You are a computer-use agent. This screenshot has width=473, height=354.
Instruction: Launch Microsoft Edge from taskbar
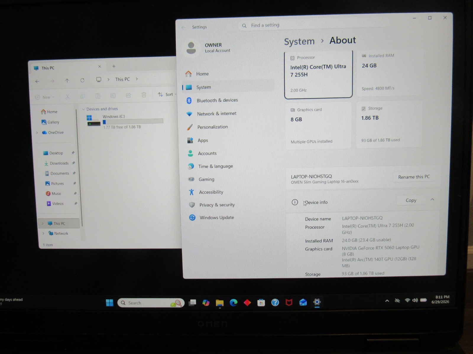[234, 302]
